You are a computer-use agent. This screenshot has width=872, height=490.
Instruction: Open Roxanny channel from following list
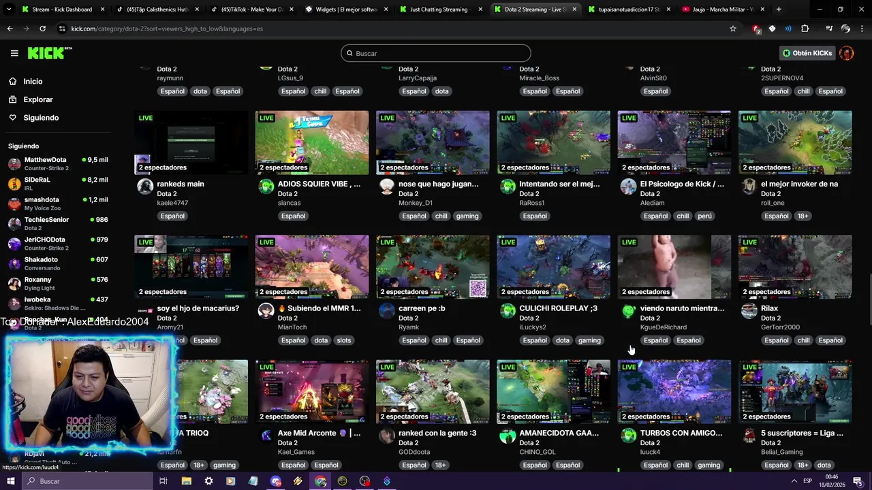(58, 283)
